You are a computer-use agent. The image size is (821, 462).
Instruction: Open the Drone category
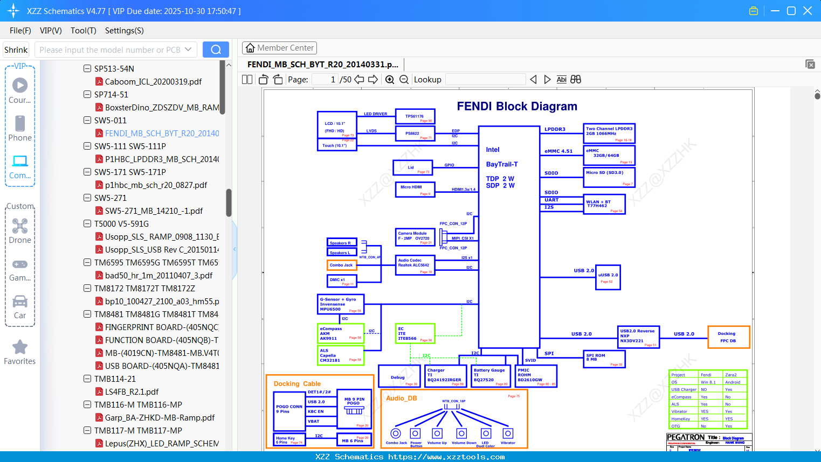[20, 231]
